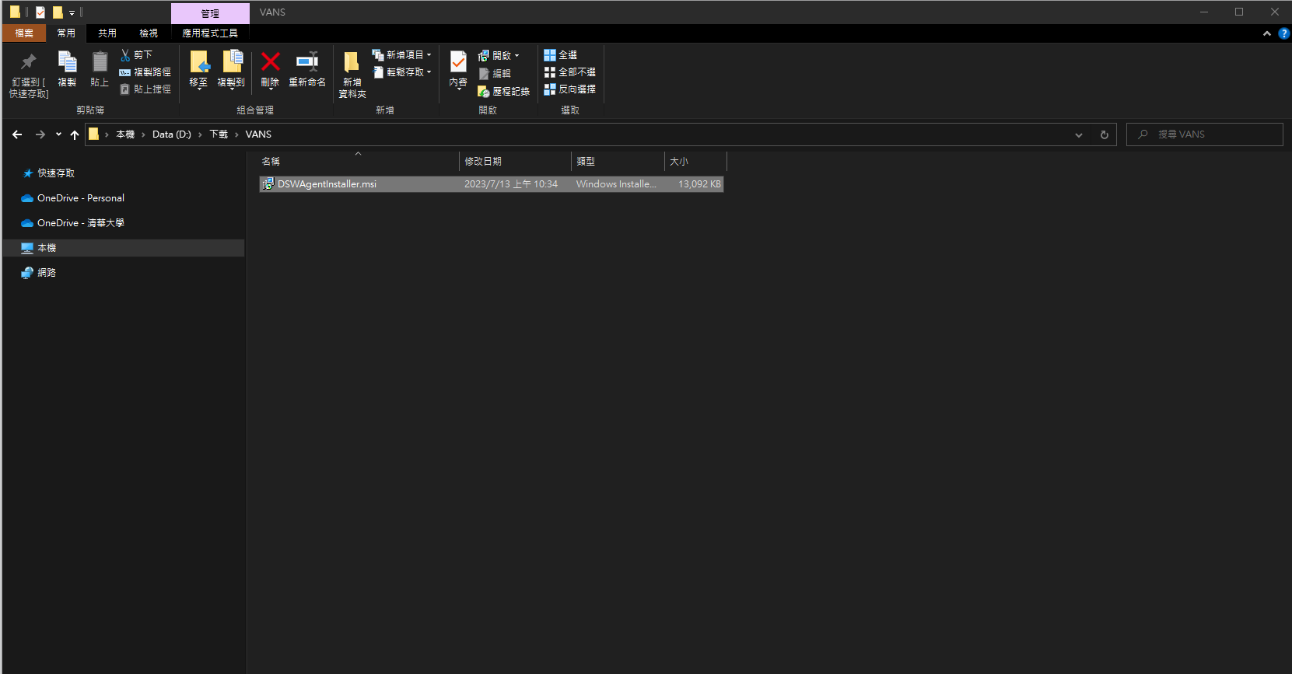The image size is (1292, 674).
Task: Open the File (檔案) menu tab
Action: [x=24, y=33]
